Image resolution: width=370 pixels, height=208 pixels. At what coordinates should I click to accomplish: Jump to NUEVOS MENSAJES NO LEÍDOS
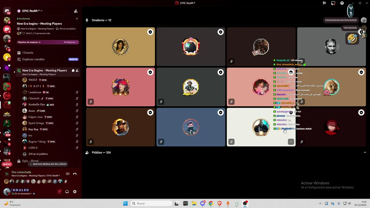(48, 164)
